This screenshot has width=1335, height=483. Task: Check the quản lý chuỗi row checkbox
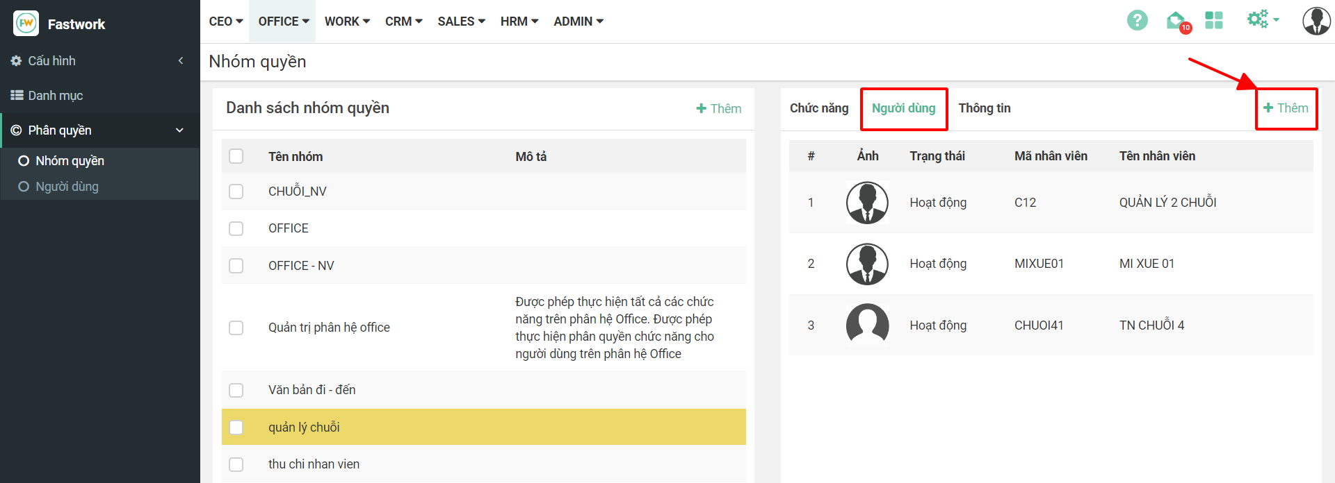click(236, 427)
